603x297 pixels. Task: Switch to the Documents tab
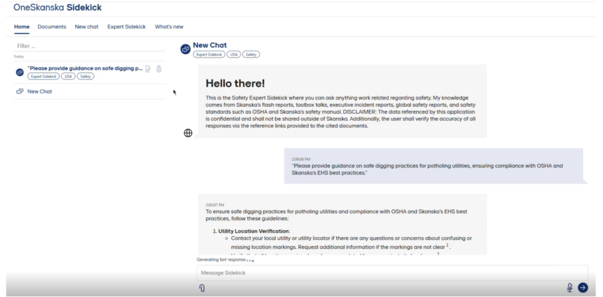pyautogui.click(x=52, y=27)
